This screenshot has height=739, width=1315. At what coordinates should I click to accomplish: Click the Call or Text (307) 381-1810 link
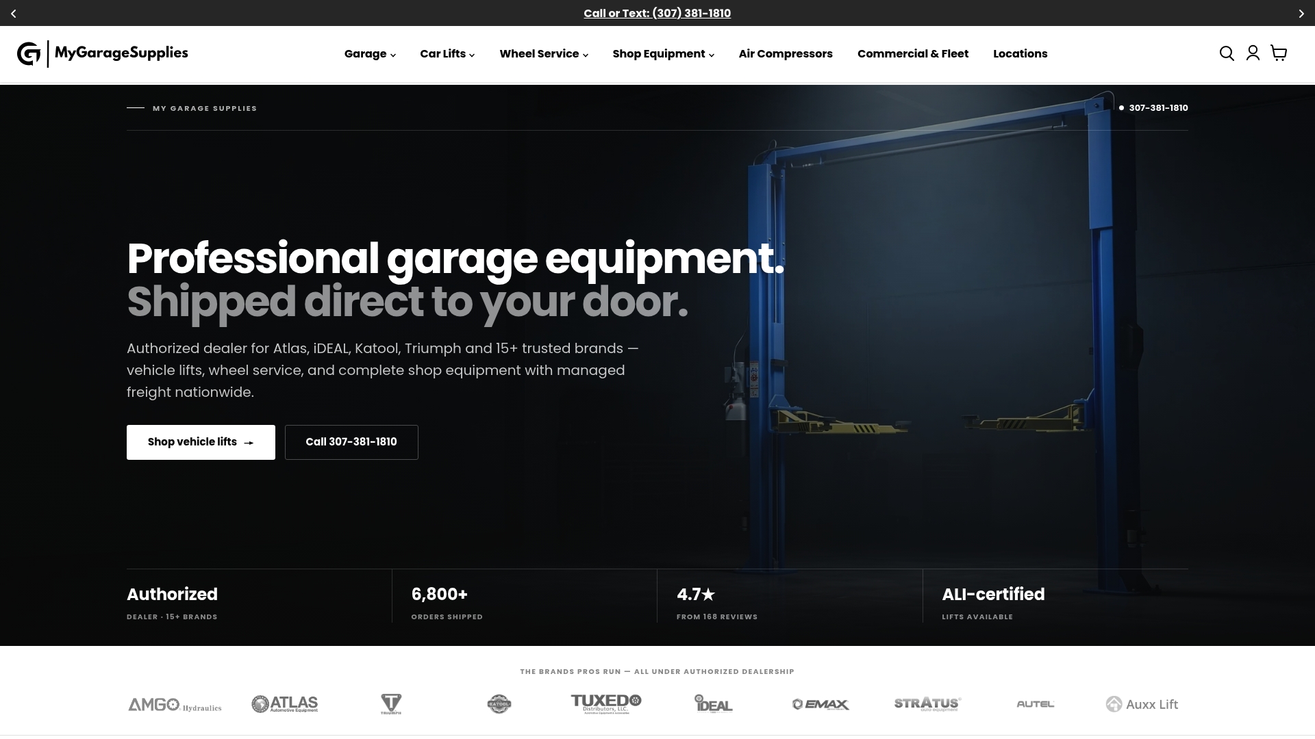pos(657,14)
